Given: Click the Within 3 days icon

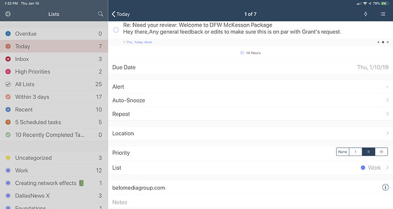Looking at the screenshot, I should [x=8, y=97].
